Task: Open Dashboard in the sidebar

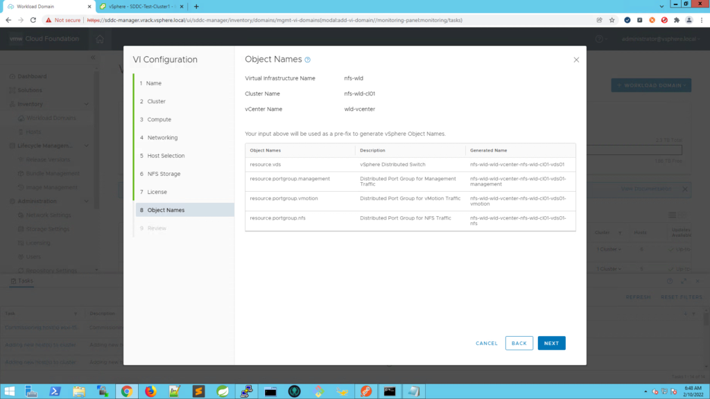Action: [32, 76]
